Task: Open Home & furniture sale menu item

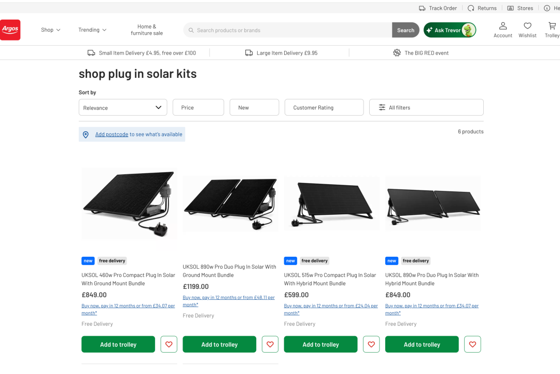Action: [x=147, y=30]
